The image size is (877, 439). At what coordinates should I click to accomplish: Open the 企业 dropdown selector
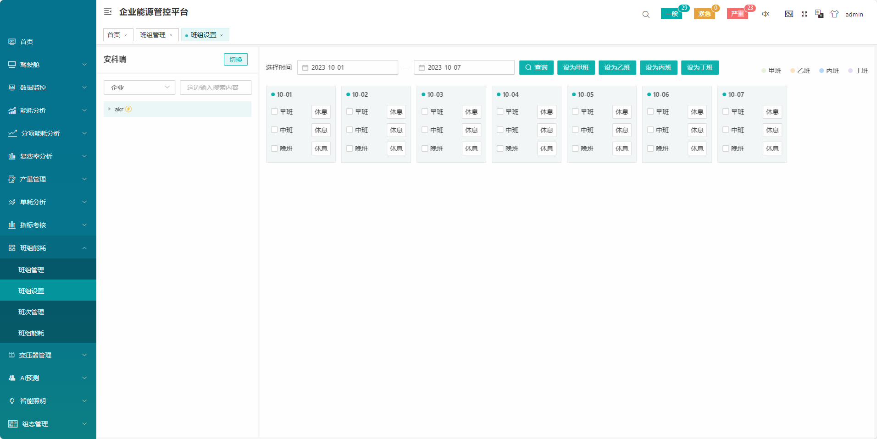tap(139, 88)
